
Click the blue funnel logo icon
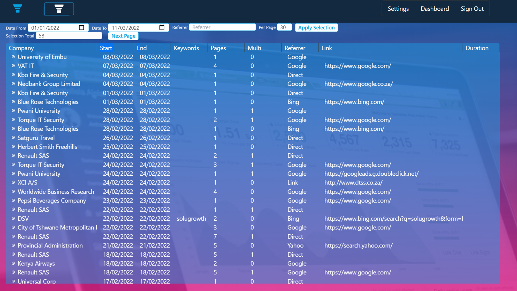(x=18, y=9)
